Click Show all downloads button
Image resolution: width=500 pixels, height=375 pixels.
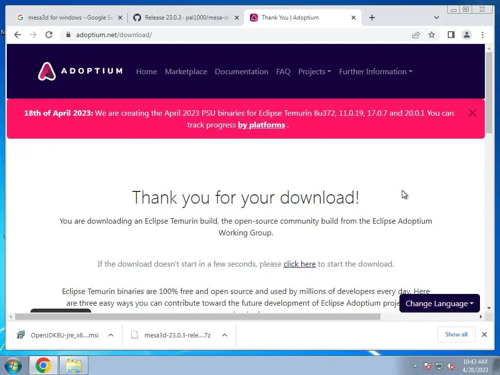pos(457,334)
